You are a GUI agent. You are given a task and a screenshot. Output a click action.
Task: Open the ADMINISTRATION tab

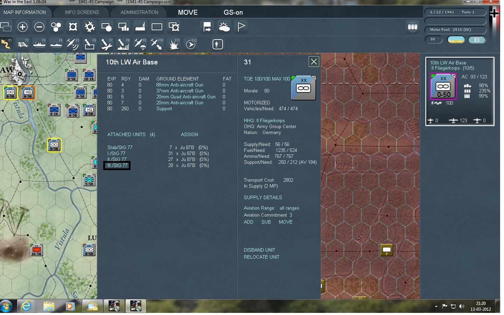(x=139, y=12)
